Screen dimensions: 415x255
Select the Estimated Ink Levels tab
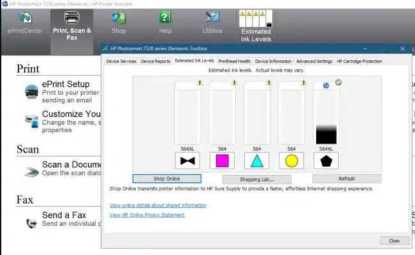click(x=194, y=60)
